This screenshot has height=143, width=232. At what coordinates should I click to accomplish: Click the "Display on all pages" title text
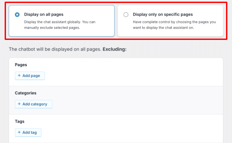pyautogui.click(x=44, y=15)
